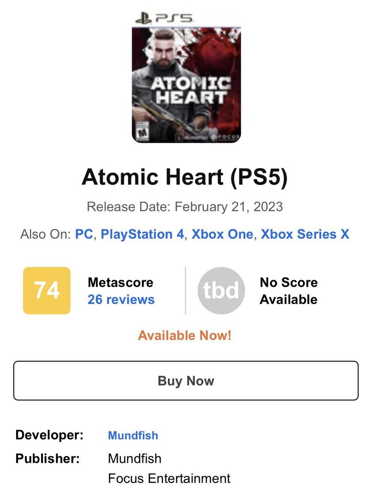The image size is (370, 499).
Task: Click the Atomic Heart (PS5) title heading
Action: (185, 177)
